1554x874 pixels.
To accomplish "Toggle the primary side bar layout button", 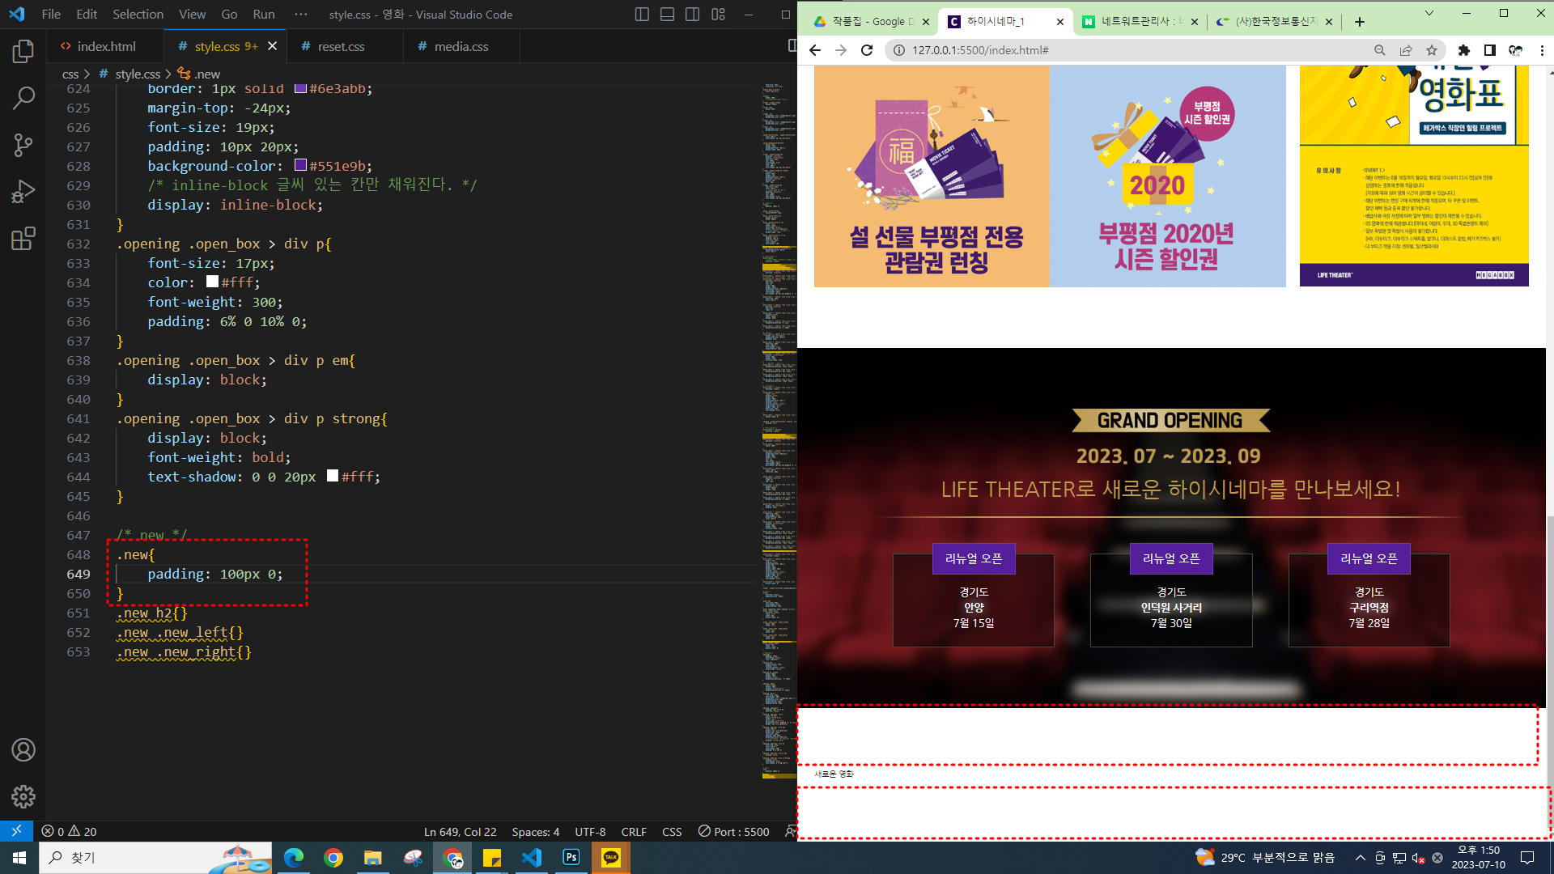I will coord(642,15).
